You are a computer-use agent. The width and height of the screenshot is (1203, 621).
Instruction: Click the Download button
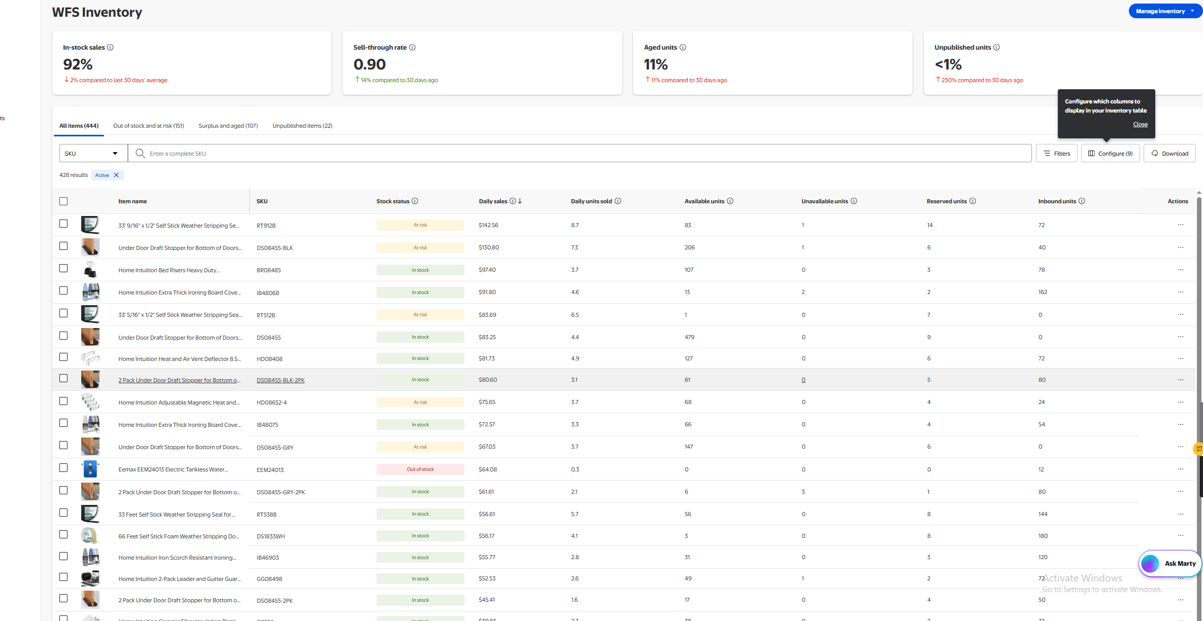1169,153
